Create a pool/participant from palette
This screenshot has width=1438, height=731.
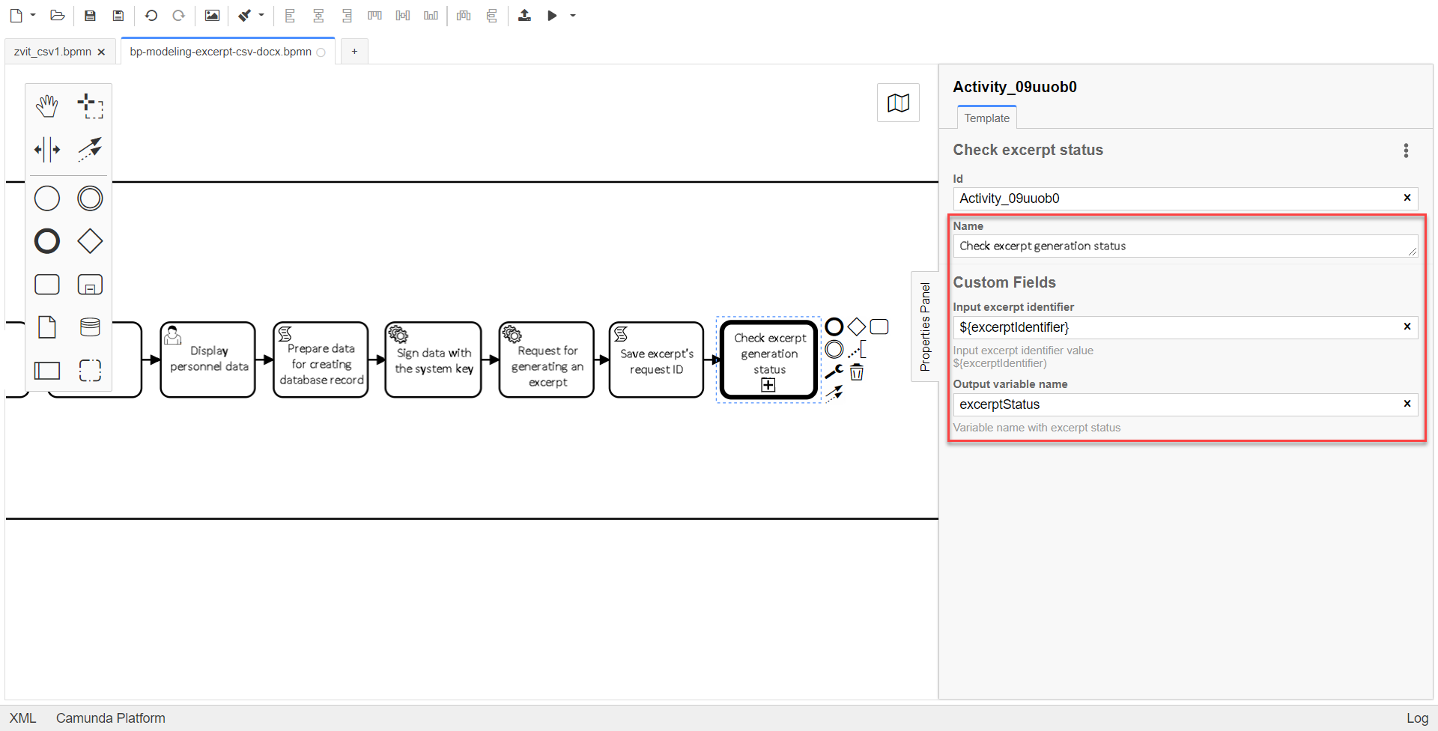point(47,370)
